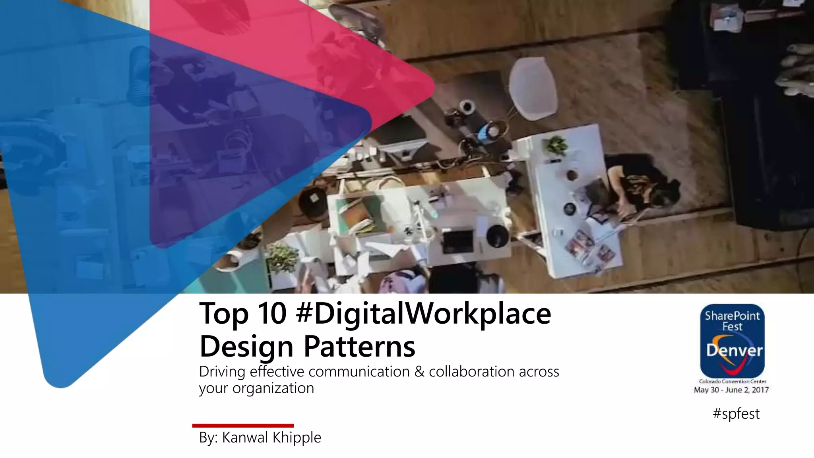Click the 'your organization' subtitle line
The width and height of the screenshot is (814, 458).
256,388
